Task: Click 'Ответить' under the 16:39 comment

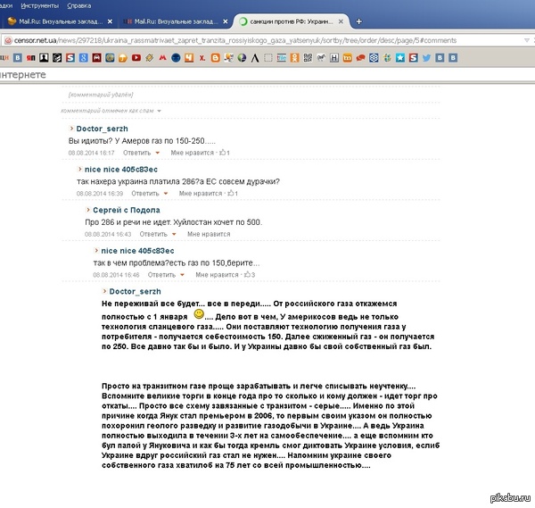Action: coord(144,193)
